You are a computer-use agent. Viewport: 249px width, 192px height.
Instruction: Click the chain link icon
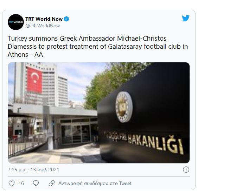[52, 183]
